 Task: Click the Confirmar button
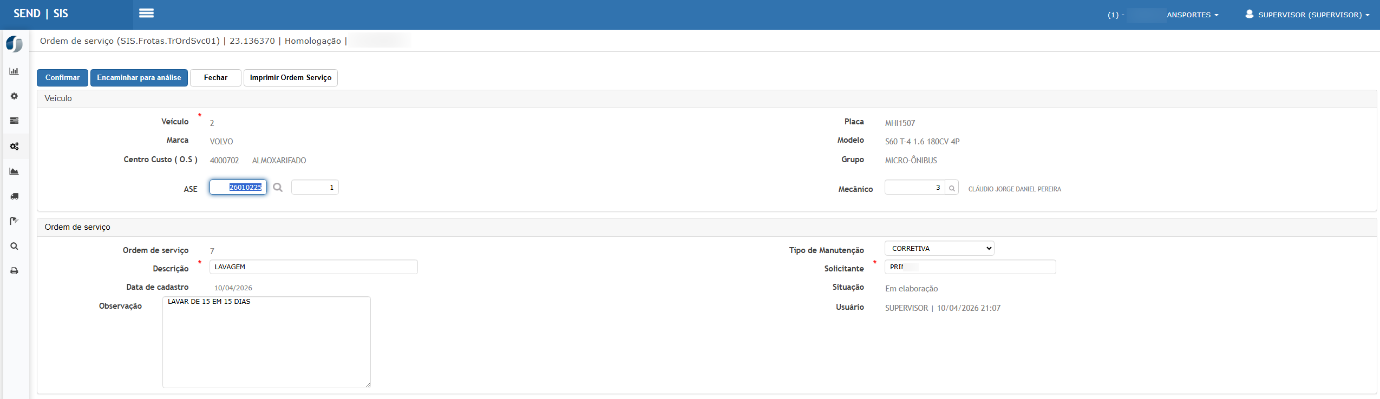click(62, 78)
